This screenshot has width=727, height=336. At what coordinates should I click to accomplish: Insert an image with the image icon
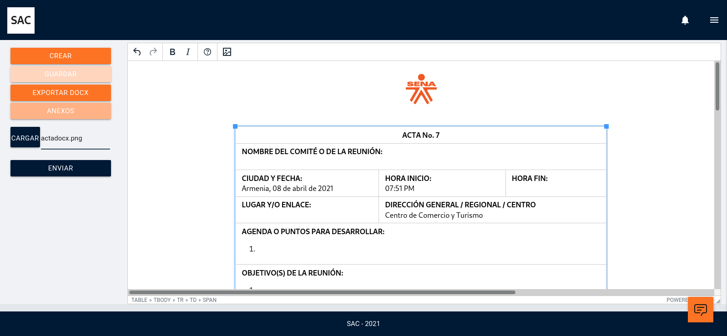[x=227, y=52]
